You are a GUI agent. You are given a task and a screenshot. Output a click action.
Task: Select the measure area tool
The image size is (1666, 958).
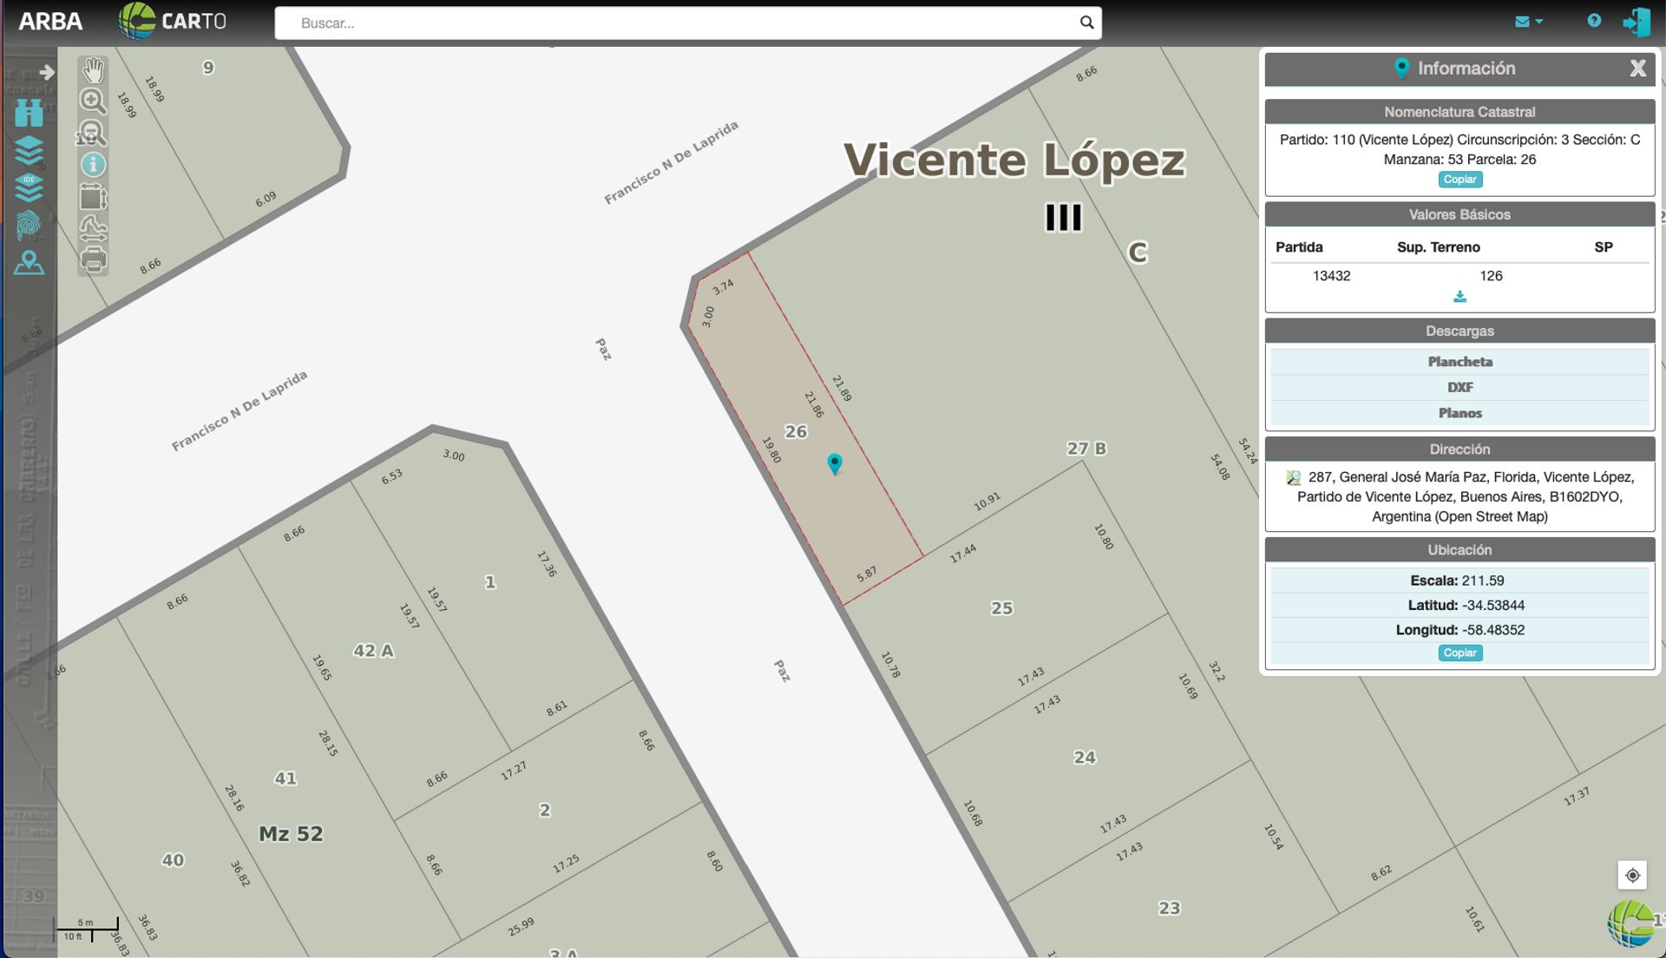[x=93, y=197]
